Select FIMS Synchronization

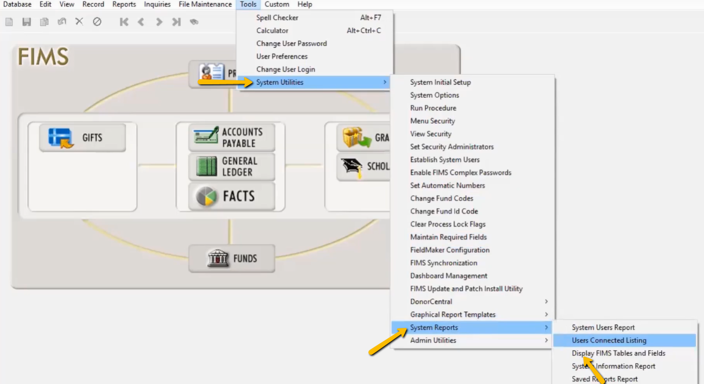point(473,263)
